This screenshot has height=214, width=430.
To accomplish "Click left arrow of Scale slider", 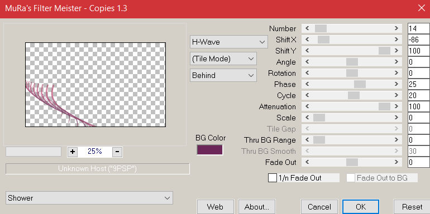I will click(x=307, y=118).
